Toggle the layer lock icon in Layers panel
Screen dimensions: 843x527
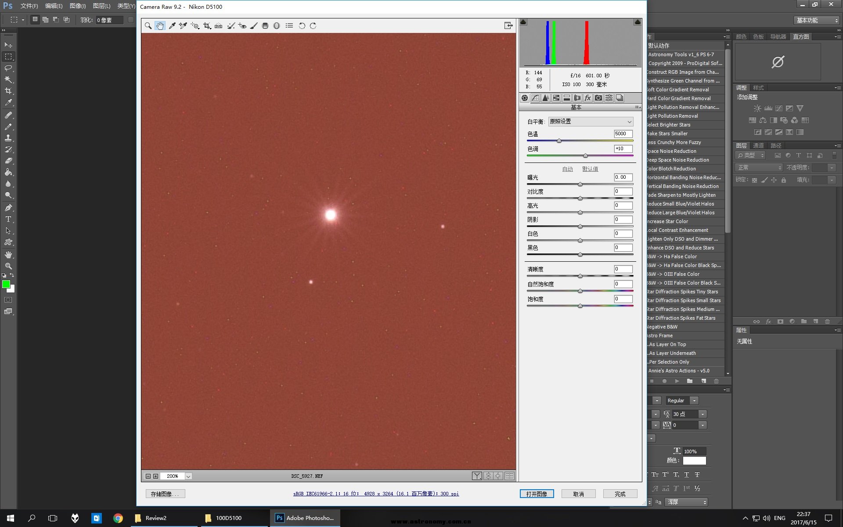point(784,180)
